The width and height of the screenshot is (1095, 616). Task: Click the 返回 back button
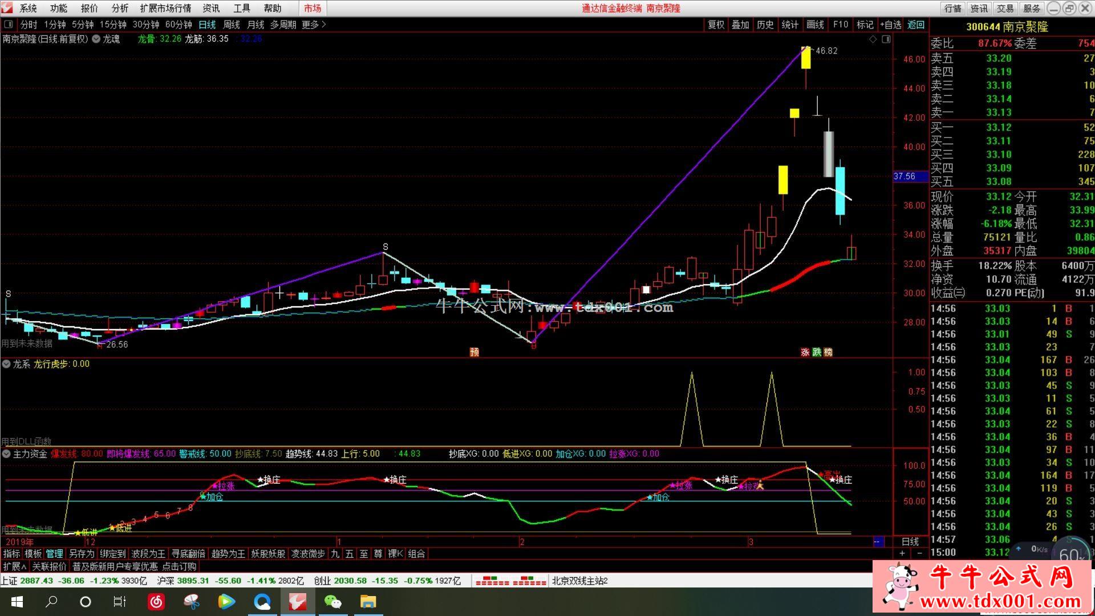tap(916, 25)
